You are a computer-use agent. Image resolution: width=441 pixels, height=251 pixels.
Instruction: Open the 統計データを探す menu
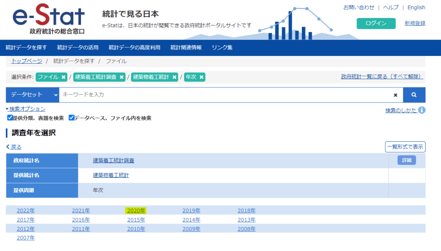point(26,47)
